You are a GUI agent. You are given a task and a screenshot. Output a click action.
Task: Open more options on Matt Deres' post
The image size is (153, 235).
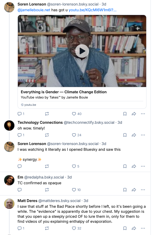point(143,228)
